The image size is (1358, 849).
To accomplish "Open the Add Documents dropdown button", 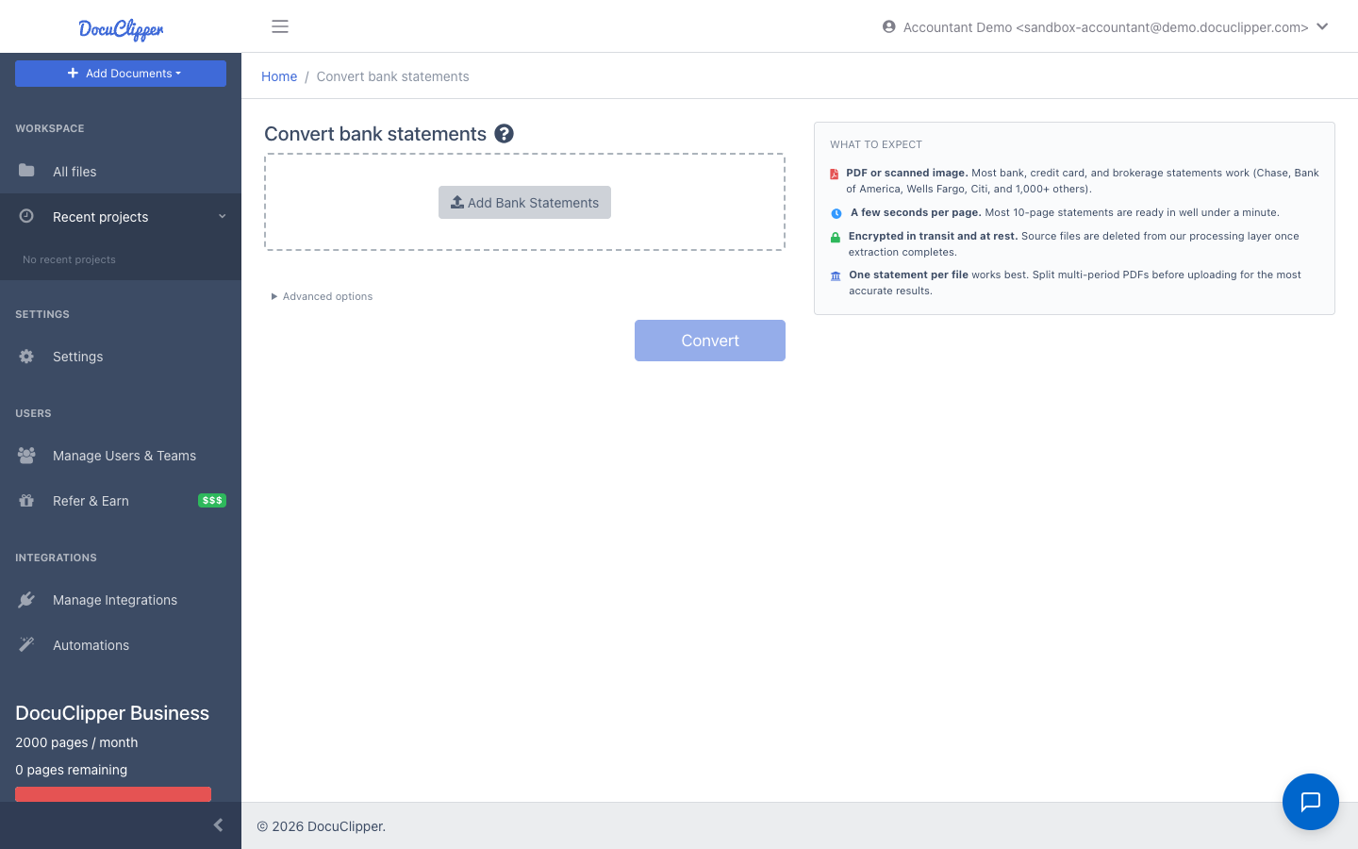I will click(x=121, y=74).
